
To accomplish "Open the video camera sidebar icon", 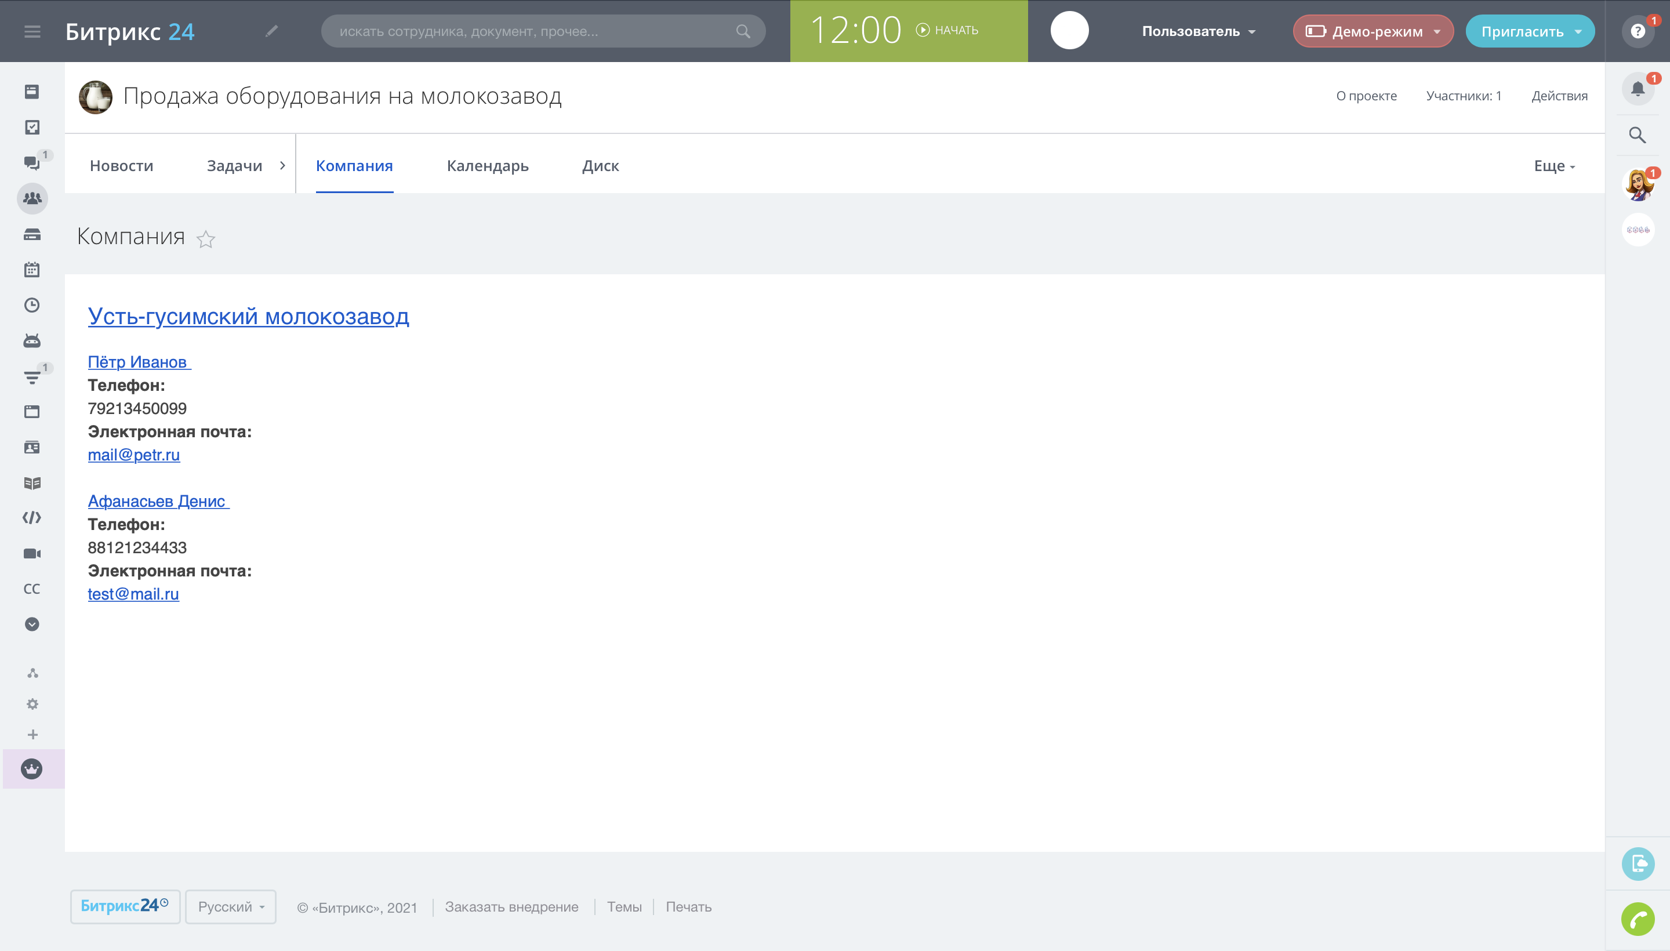I will pyautogui.click(x=32, y=553).
